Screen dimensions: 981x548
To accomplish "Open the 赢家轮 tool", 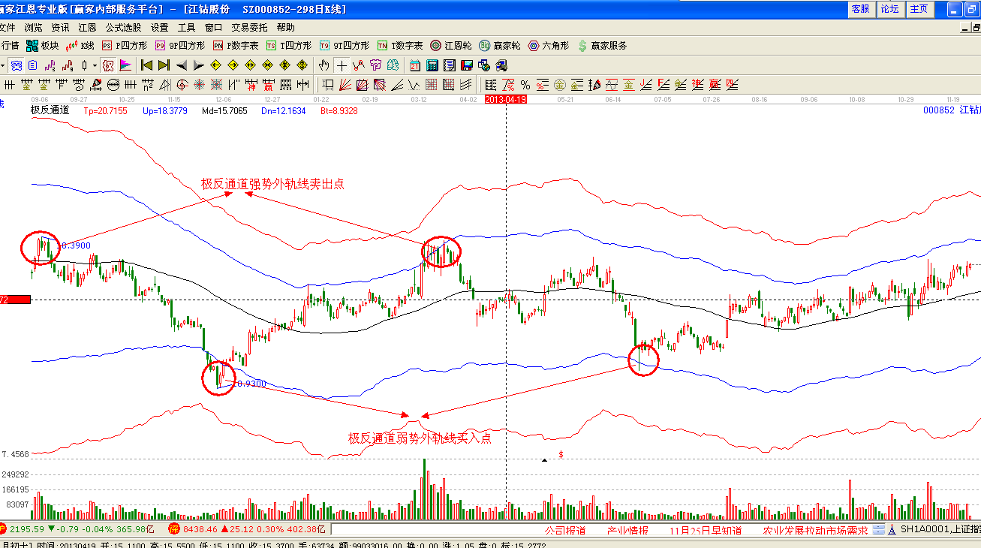I will click(x=501, y=46).
